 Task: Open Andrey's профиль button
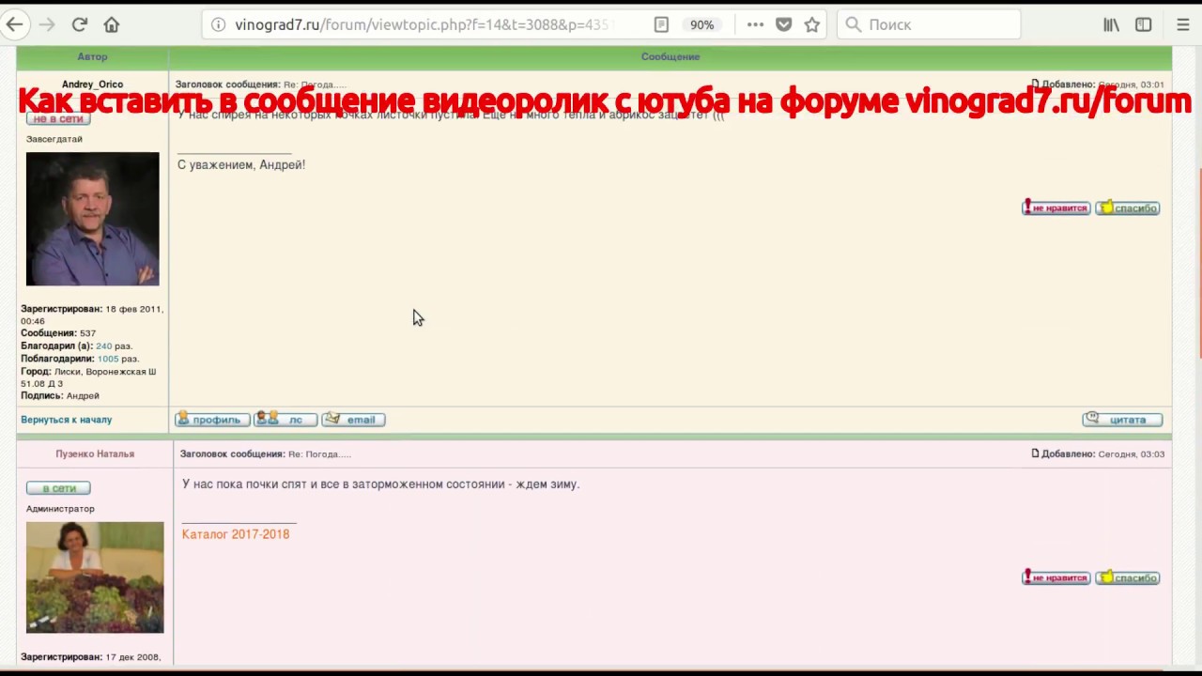pos(212,420)
